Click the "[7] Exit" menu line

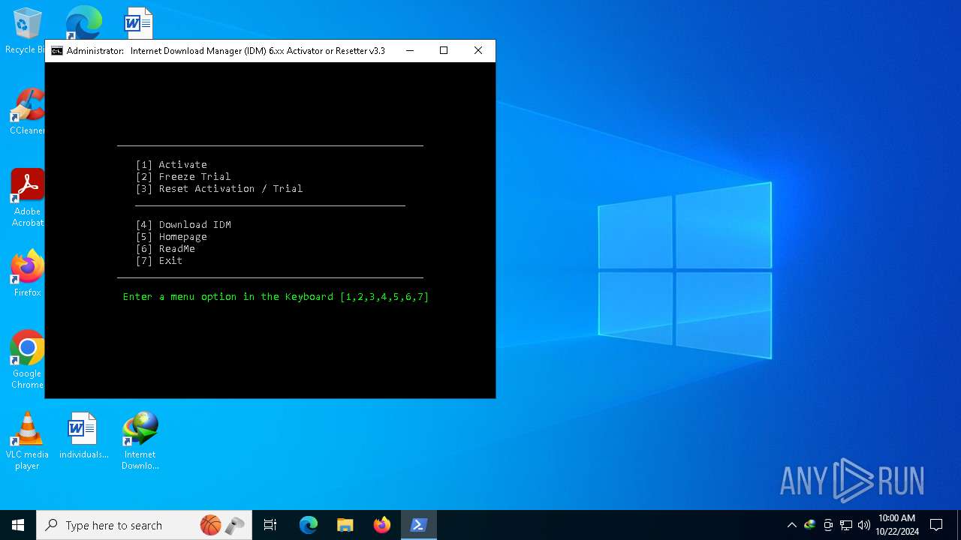coord(159,261)
